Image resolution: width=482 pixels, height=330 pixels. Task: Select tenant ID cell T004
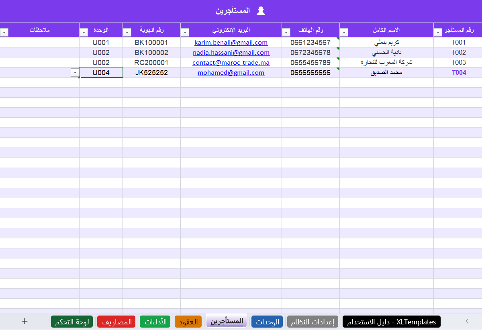tap(458, 72)
